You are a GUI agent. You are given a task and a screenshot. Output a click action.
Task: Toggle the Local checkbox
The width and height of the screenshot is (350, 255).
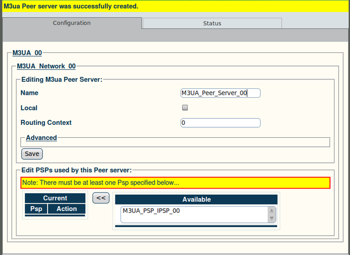185,108
